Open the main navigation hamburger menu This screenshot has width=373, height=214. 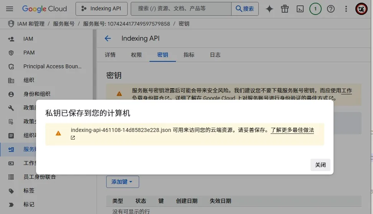coord(10,9)
